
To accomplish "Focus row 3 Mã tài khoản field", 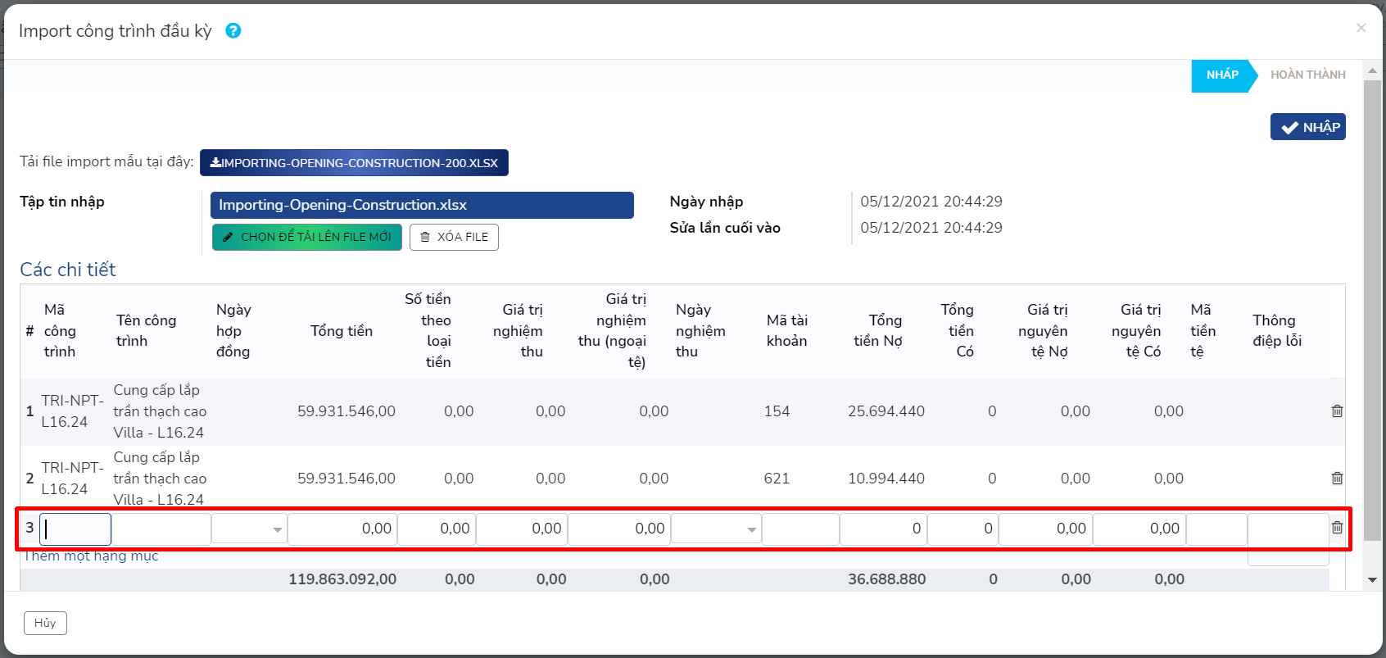I will pos(800,529).
